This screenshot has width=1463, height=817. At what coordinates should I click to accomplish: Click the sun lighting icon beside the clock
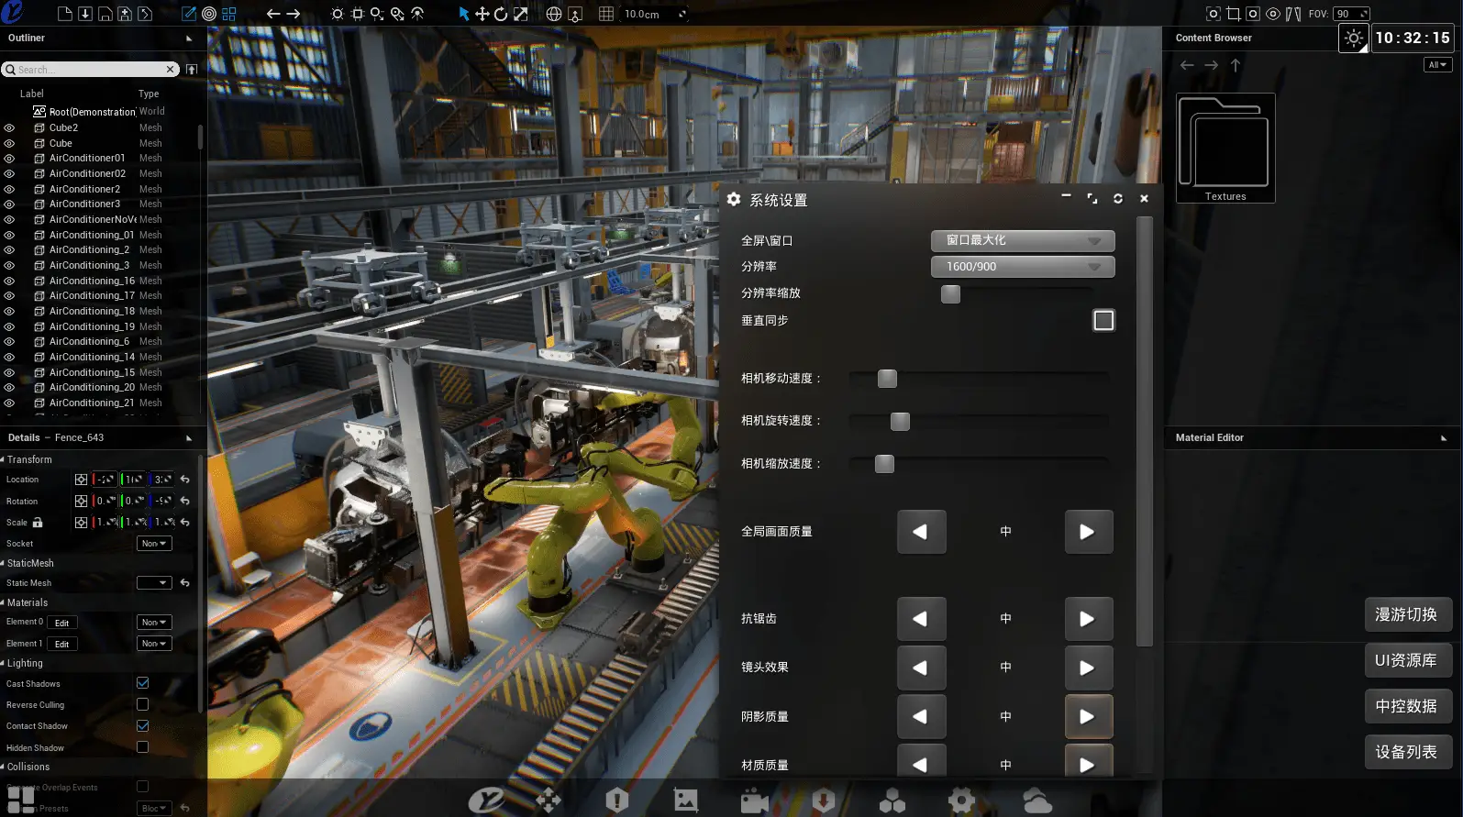pyautogui.click(x=1353, y=39)
